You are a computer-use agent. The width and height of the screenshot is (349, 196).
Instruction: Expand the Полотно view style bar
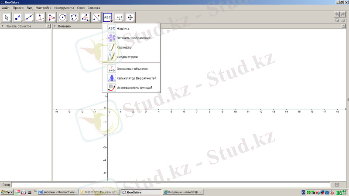[x=54, y=26]
